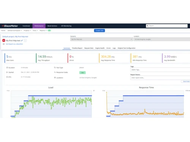Click the Define Tags input field
Viewport: 190px width, 142px height.
(x=160, y=70)
